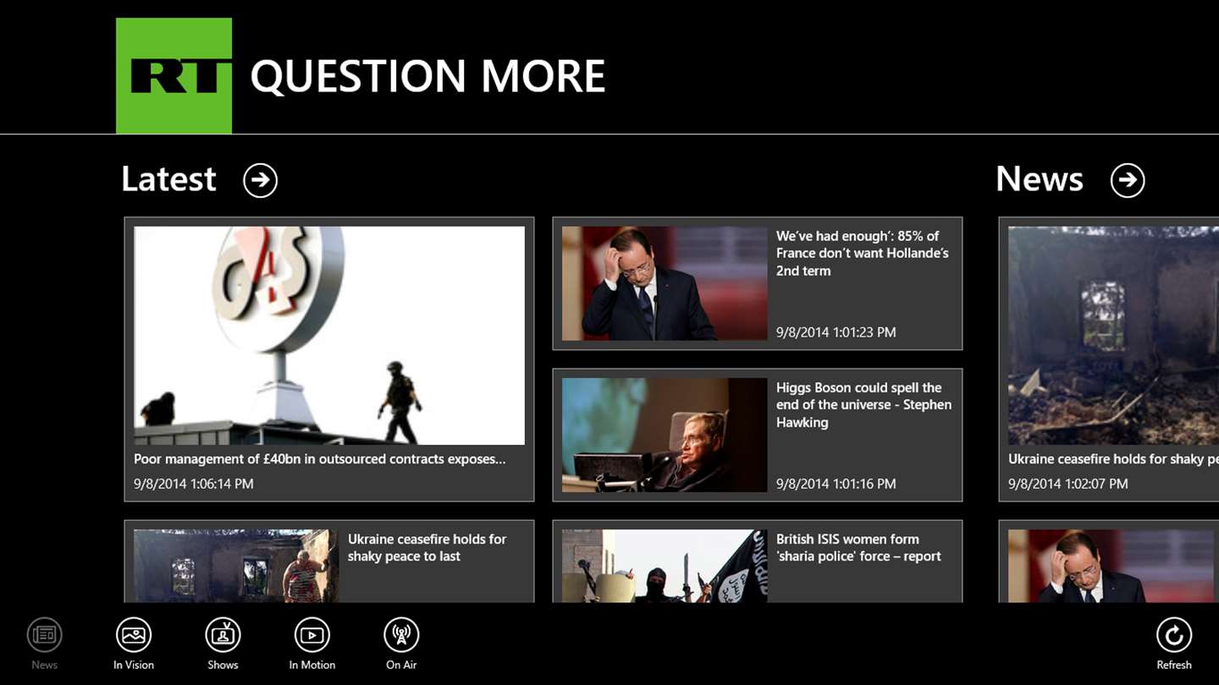
Task: Open the burnt house thumbnail in Latest
Action: coord(236,566)
